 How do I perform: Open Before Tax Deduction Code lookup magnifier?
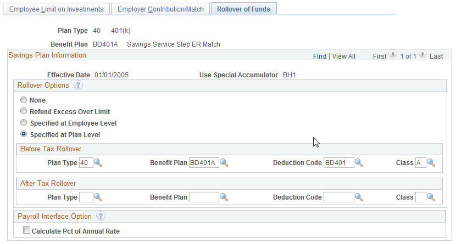[359, 163]
